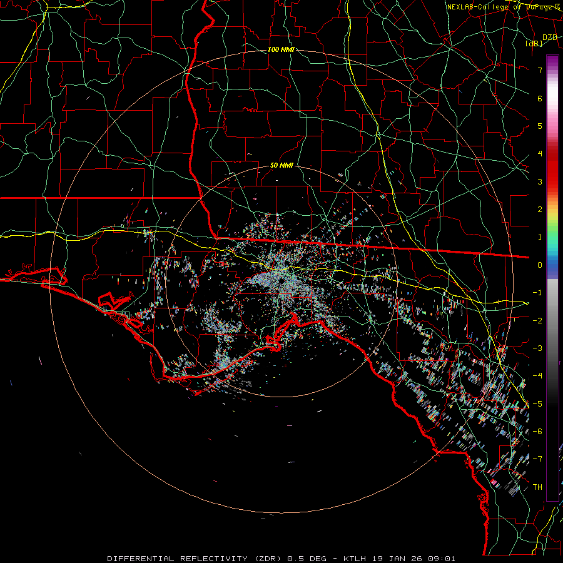Click the -6 value on the dB scale
This screenshot has height=563, width=563.
[x=537, y=431]
